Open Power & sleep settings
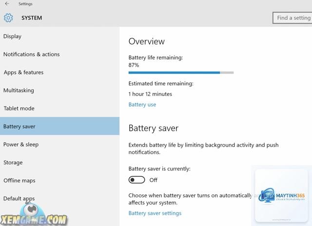 pyautogui.click(x=59, y=145)
